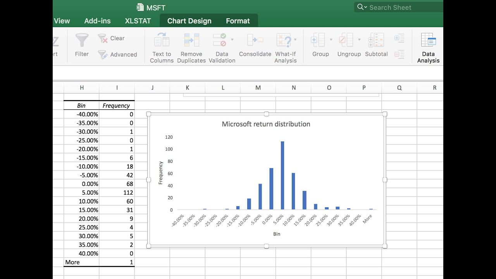
Task: Select the More bin cell
Action: tap(81, 262)
